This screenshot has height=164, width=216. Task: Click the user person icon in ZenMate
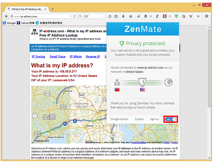(x=117, y=82)
